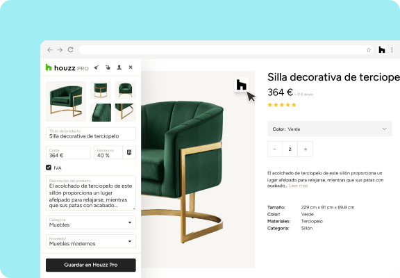Click Guardar en Houzz Pro button
The image size is (400, 278).
pos(91,265)
